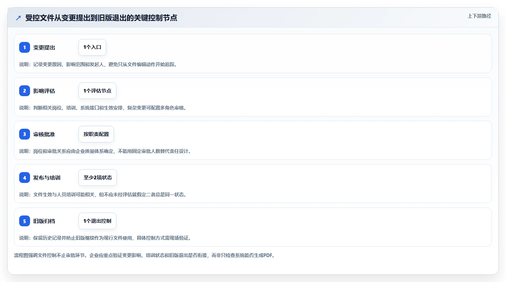Screen dimensions: 506x282
Task: Click the description starting 保留历史记录
Action: pyautogui.click(x=105, y=238)
